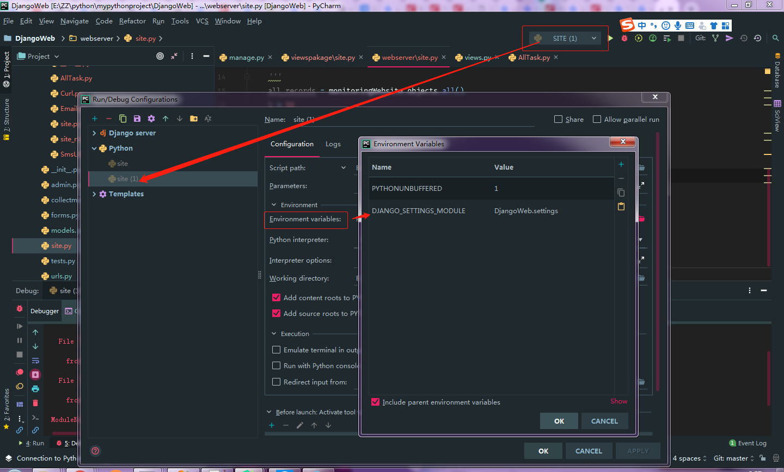Expand the Django server node
The width and height of the screenshot is (784, 472).
coord(94,133)
